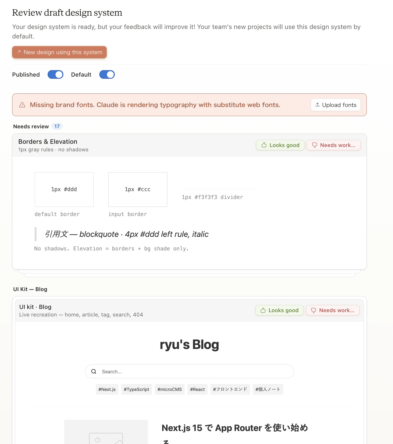Select the #React tag chip
The height and width of the screenshot is (444, 393).
(x=197, y=389)
